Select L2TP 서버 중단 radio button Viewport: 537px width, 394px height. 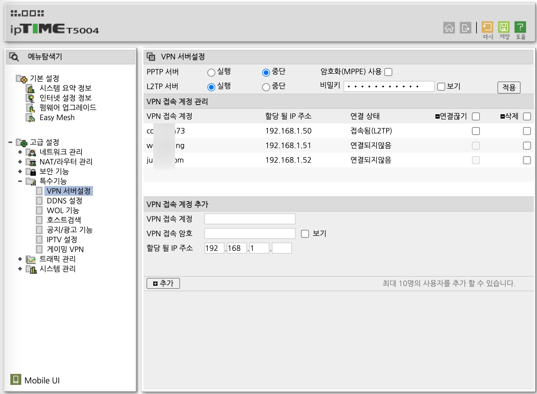(x=266, y=87)
